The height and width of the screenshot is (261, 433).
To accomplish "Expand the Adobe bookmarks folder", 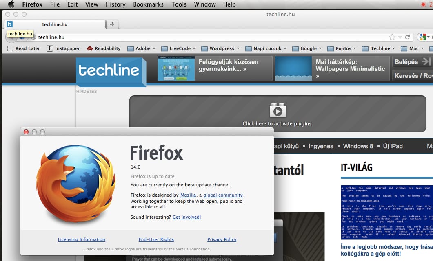I will pos(141,48).
